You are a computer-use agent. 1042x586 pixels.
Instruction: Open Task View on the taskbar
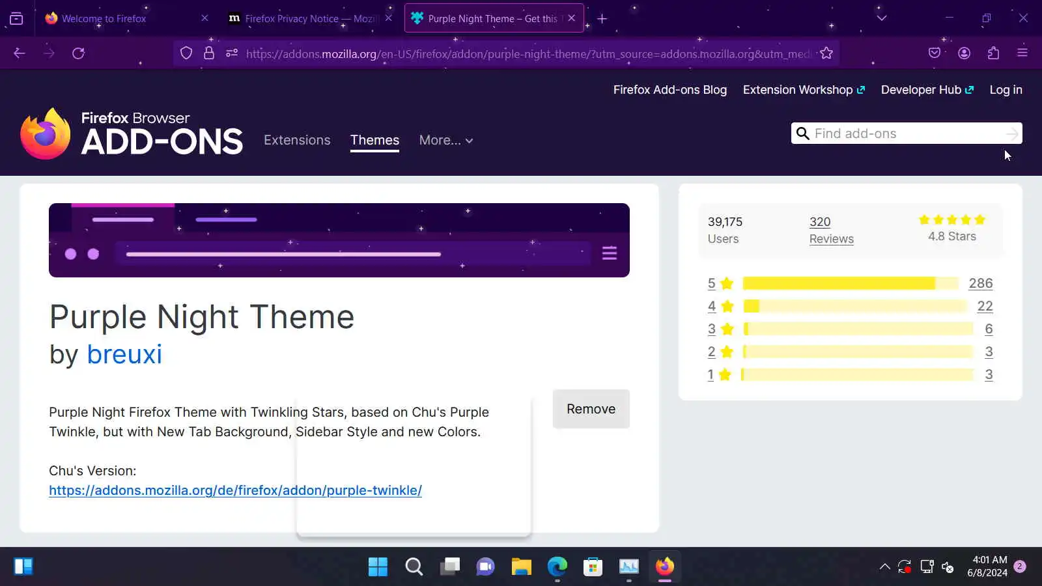point(449,566)
